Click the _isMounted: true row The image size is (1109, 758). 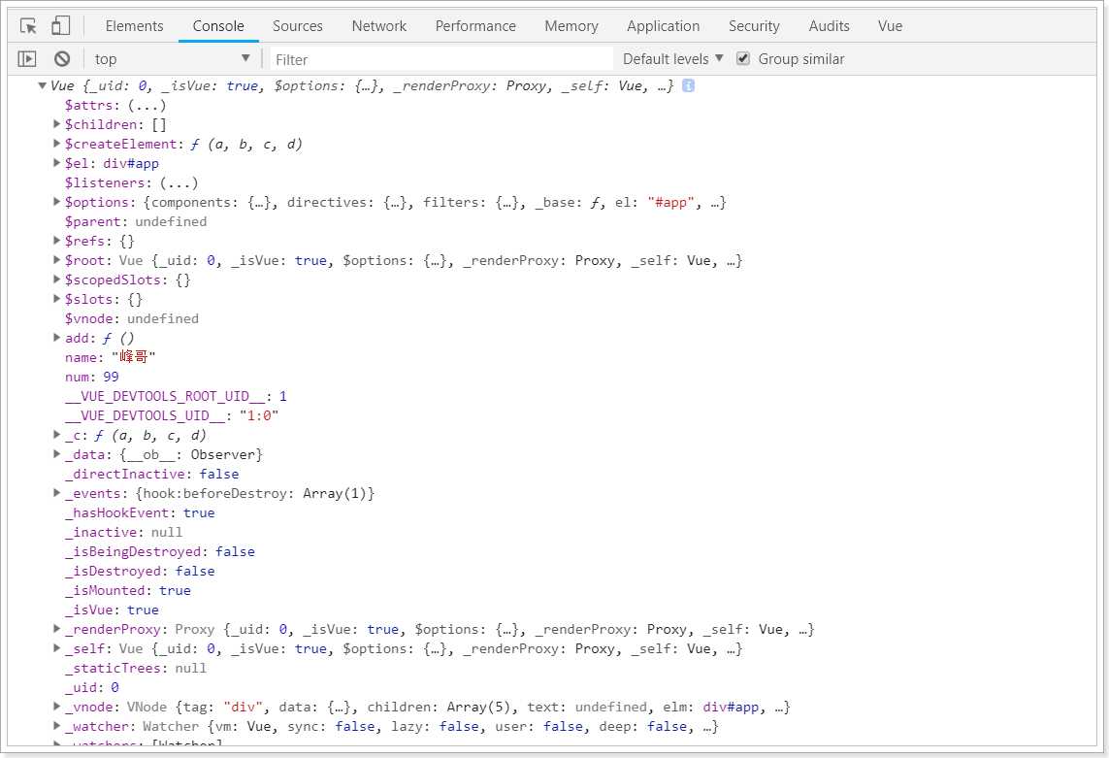click(128, 590)
